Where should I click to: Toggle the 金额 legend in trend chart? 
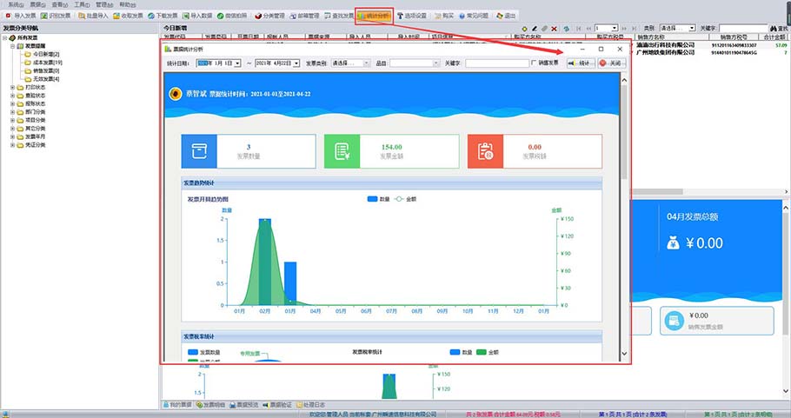point(406,199)
